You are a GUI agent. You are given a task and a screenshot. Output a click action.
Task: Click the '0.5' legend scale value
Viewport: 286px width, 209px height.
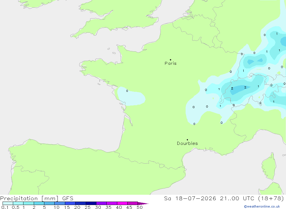[15, 207]
